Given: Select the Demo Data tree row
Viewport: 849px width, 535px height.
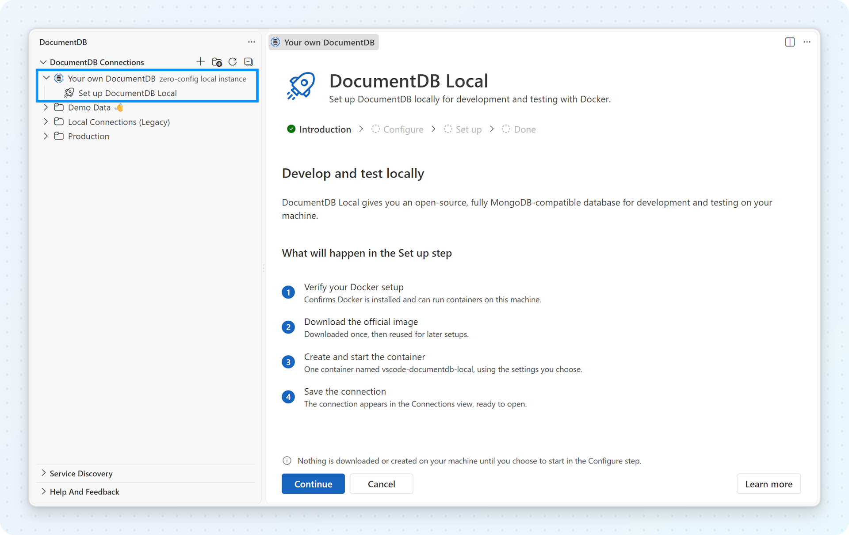Looking at the screenshot, I should [147, 107].
